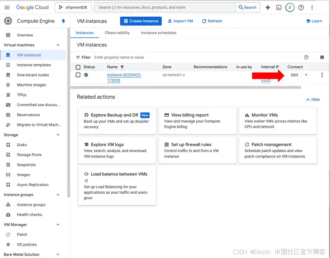The image size is (330, 258).
Task: Click the Snapshots sidebar icon
Action: point(8,165)
